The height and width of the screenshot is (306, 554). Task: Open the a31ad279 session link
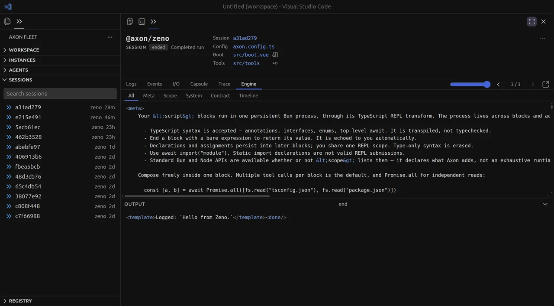(x=245, y=38)
